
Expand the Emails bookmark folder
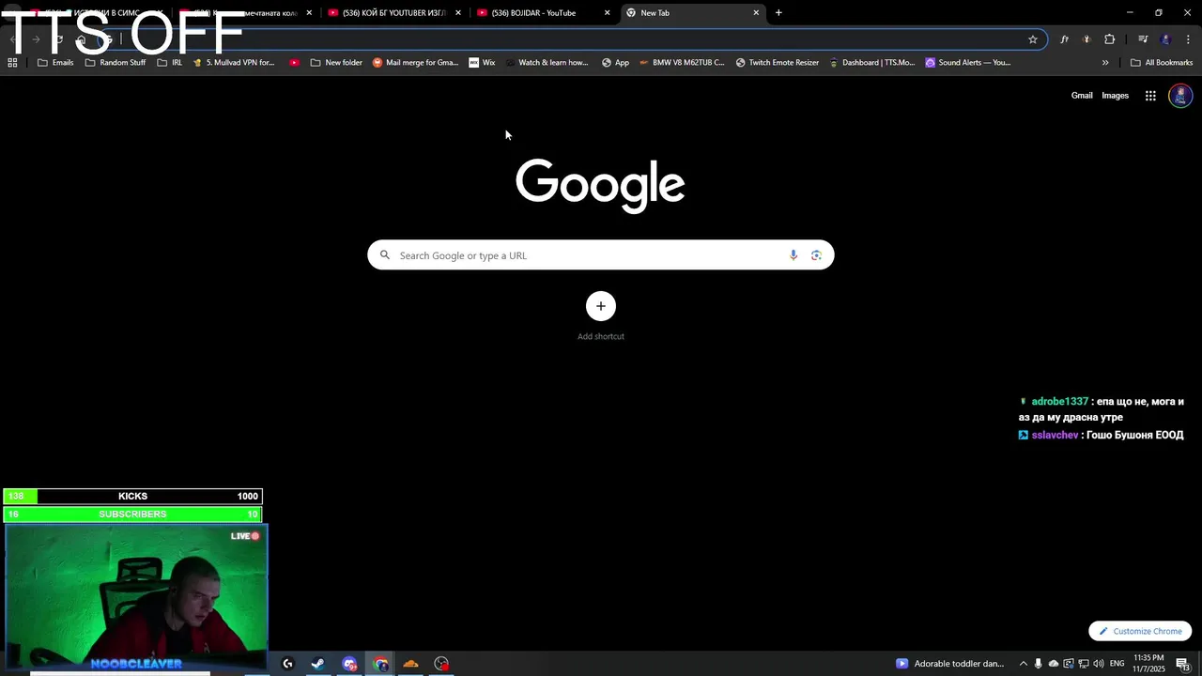[x=55, y=63]
